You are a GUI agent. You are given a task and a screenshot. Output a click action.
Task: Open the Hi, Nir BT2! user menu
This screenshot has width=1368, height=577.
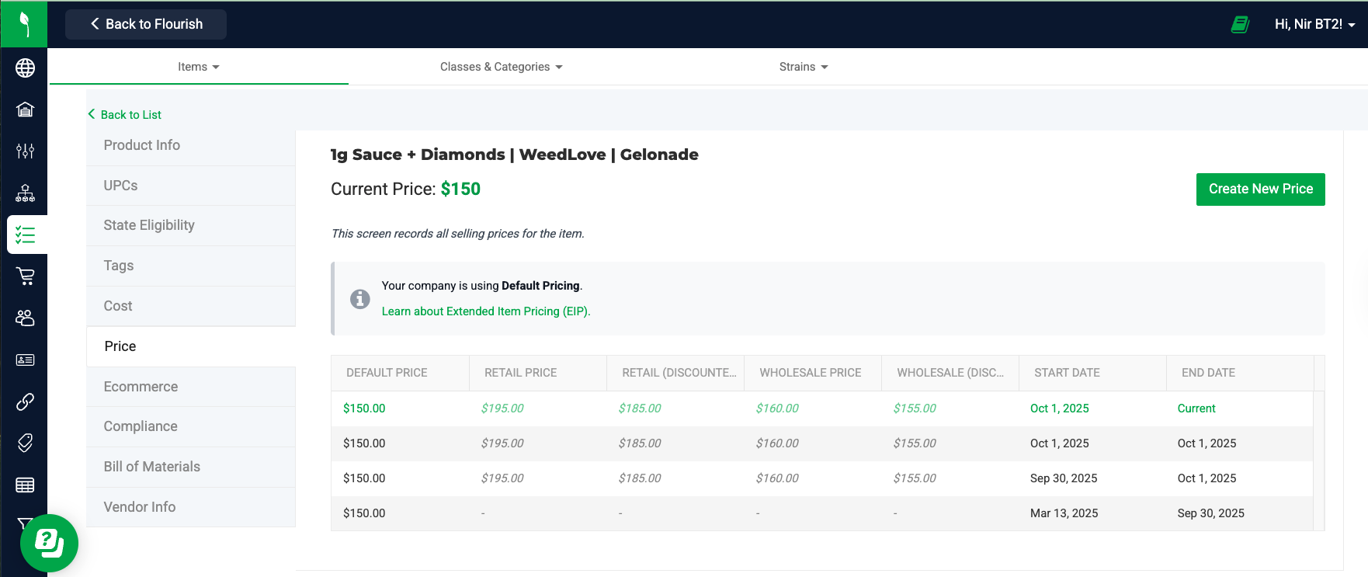[1314, 24]
